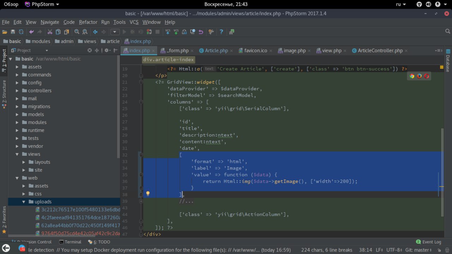452x254 pixels.
Task: Open the Project panel gear settings dropdown
Action: point(107,51)
